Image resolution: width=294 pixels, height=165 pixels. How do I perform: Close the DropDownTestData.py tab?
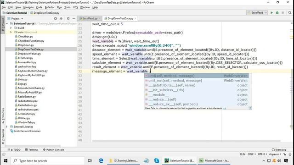point(135,18)
